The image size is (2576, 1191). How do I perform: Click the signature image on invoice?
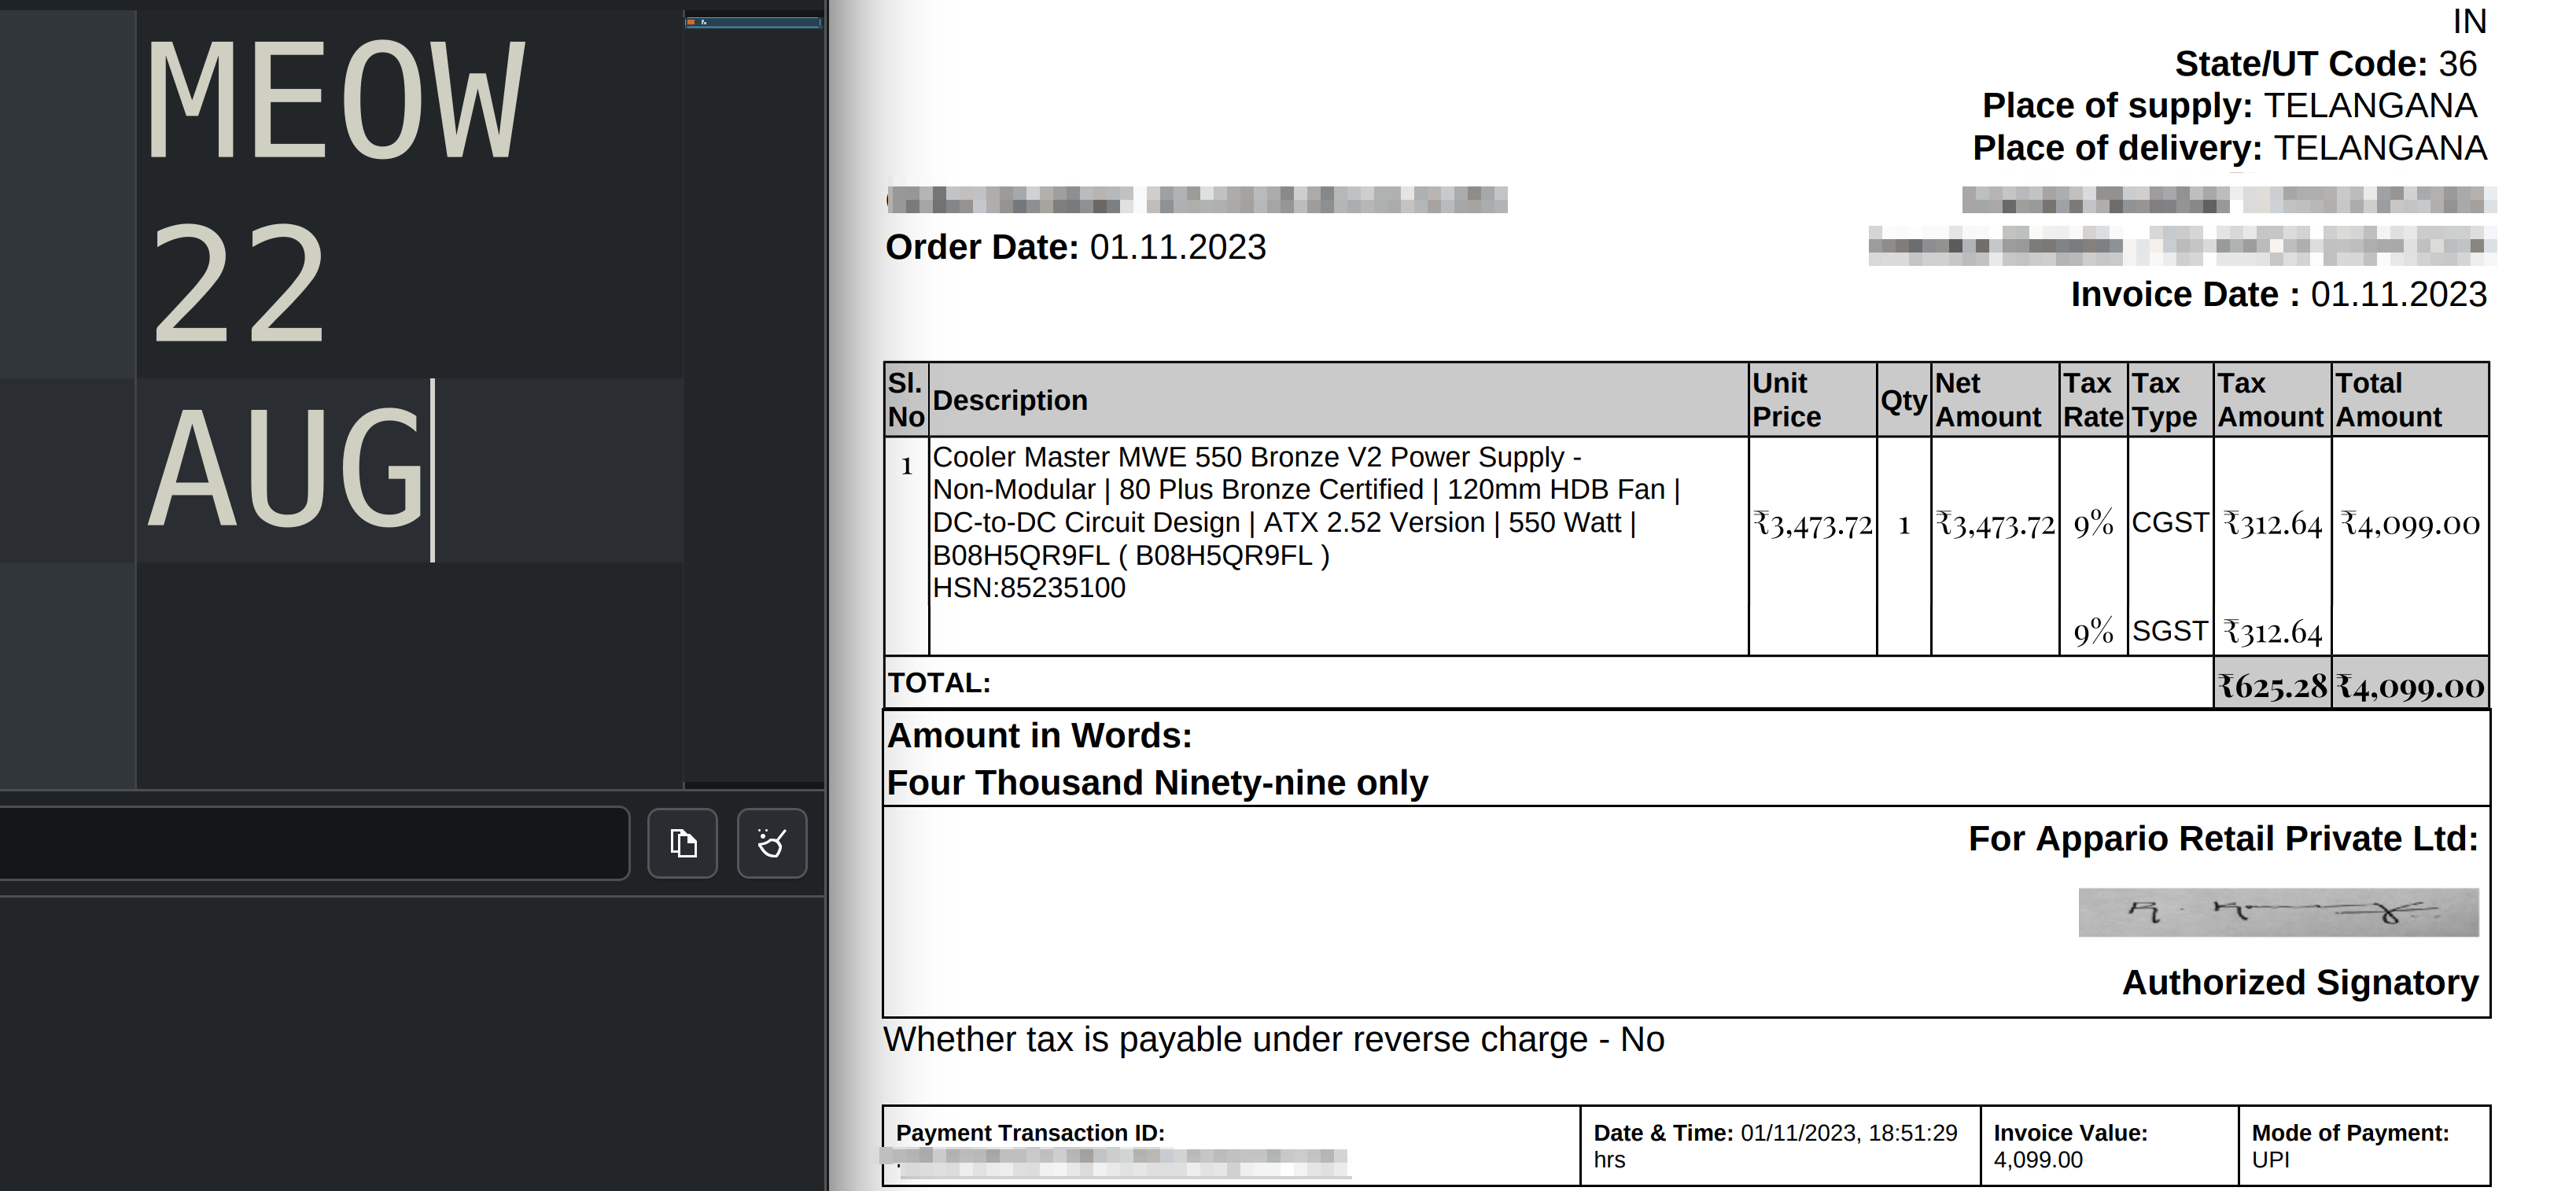coord(2277,912)
